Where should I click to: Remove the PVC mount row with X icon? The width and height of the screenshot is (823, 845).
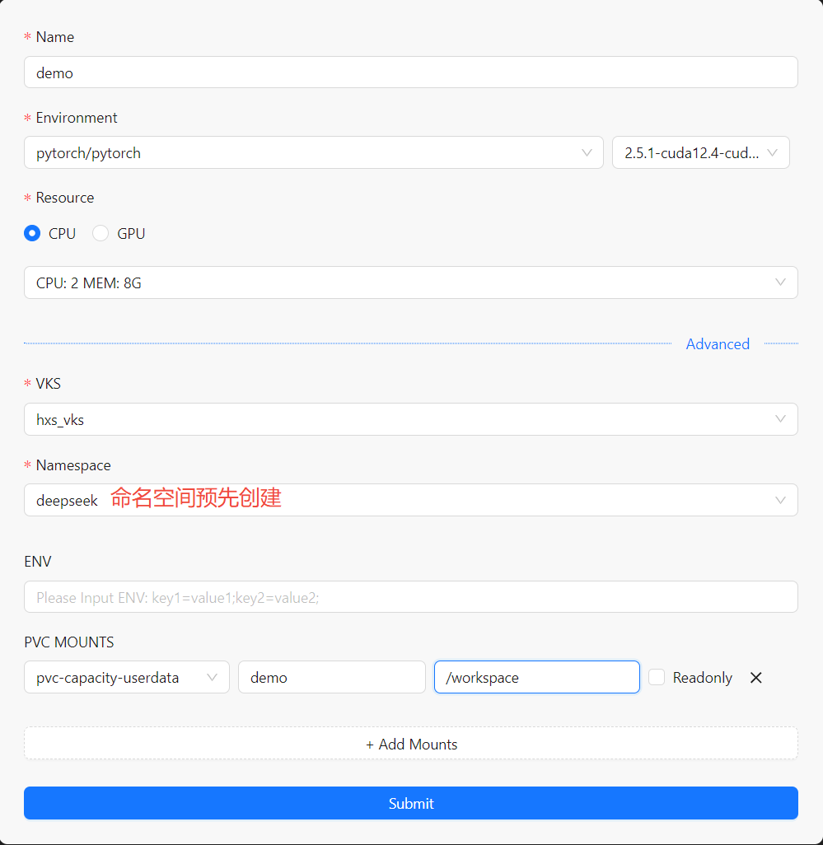pos(755,678)
